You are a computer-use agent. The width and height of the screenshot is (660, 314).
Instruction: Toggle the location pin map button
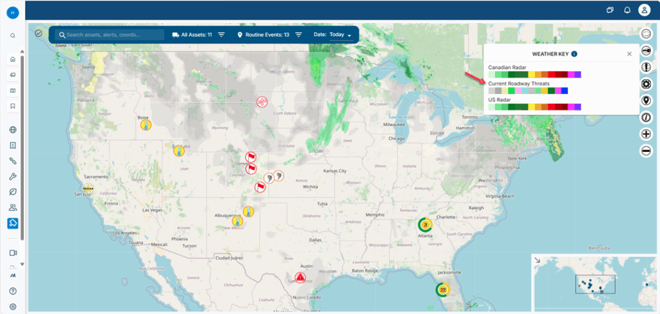click(646, 101)
